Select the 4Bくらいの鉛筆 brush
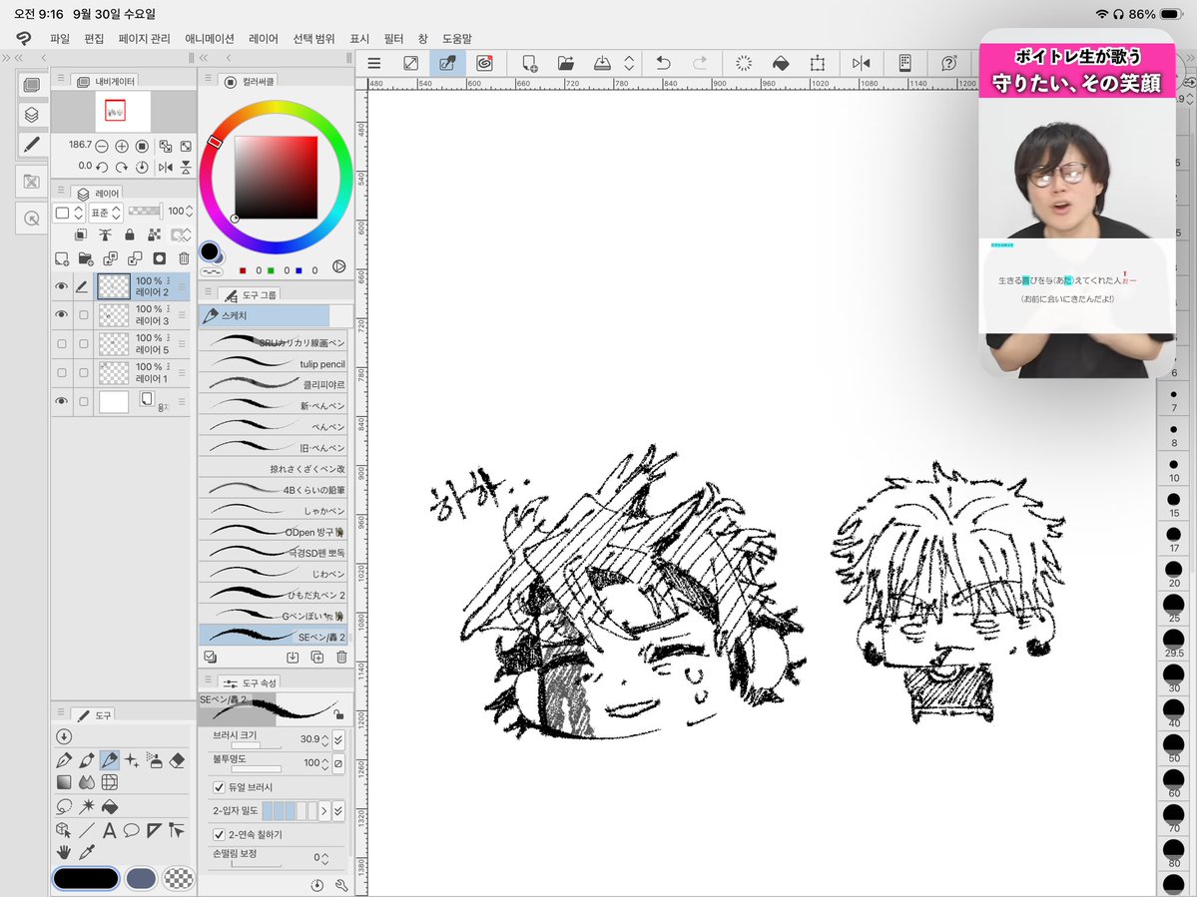Viewport: 1197px width, 897px height. [x=274, y=490]
